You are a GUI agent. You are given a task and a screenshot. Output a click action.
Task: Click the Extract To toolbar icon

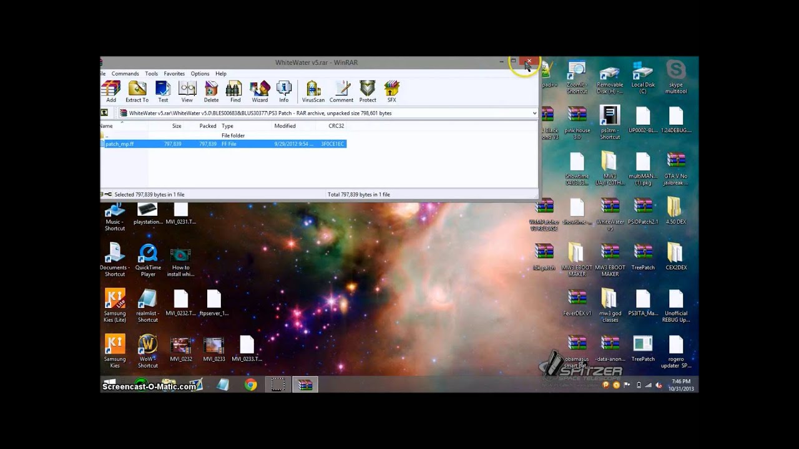click(137, 92)
